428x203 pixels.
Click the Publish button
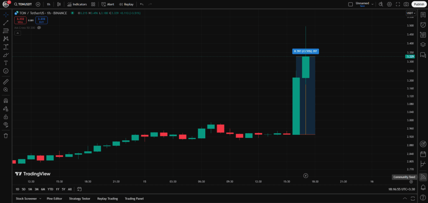tap(419, 4)
